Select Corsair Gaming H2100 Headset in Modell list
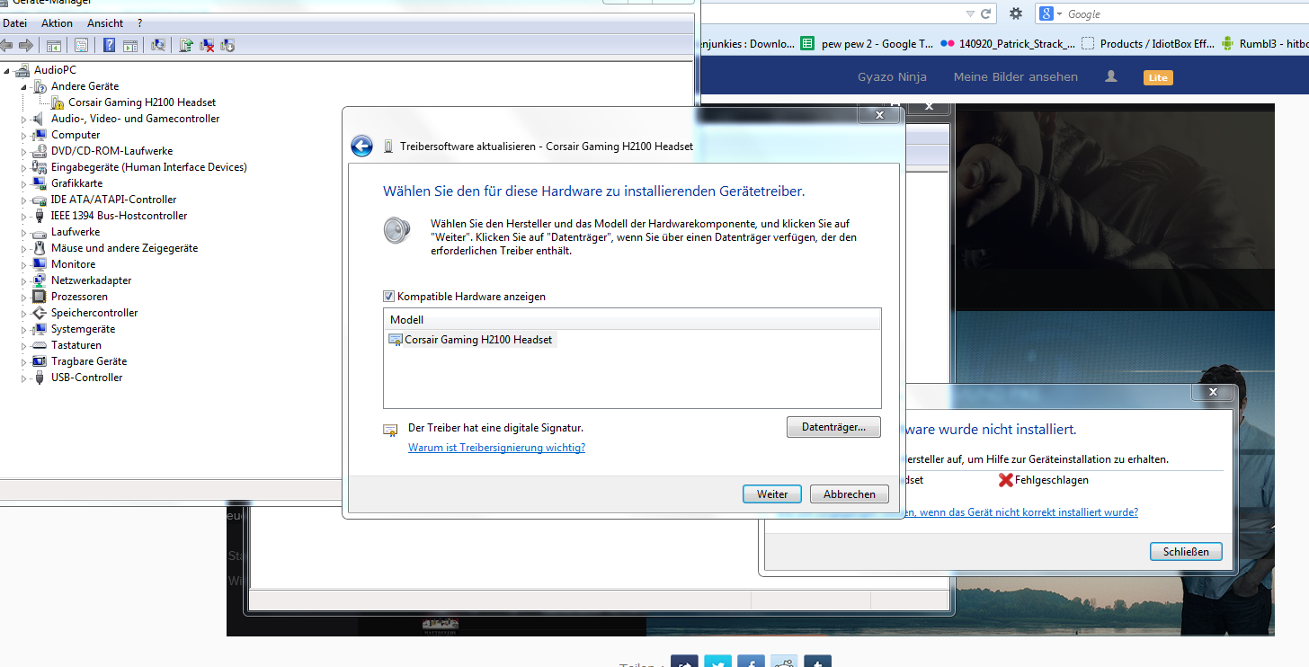This screenshot has width=1309, height=667. (x=472, y=340)
